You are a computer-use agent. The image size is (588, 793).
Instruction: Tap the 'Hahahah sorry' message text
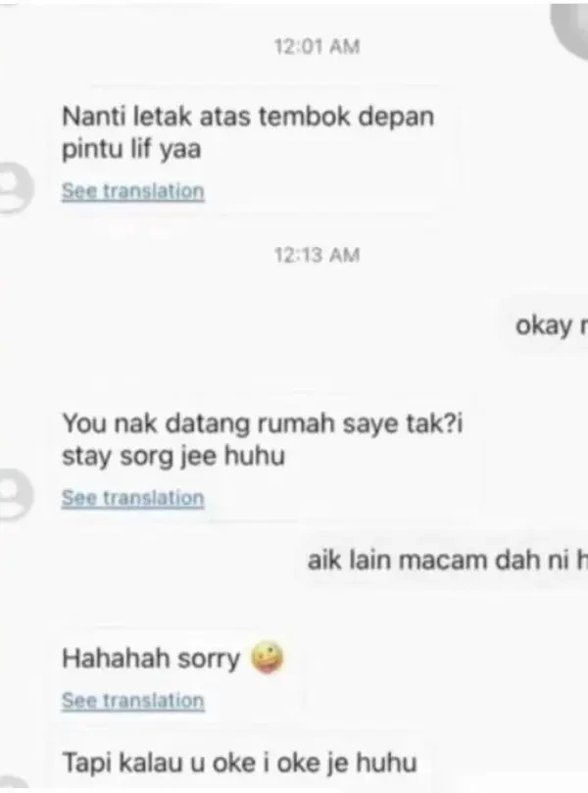tap(151, 659)
